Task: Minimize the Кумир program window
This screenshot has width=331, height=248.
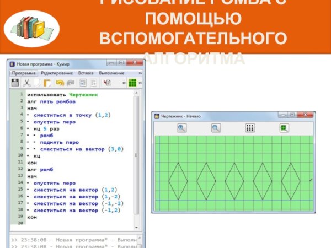Action: (111, 63)
